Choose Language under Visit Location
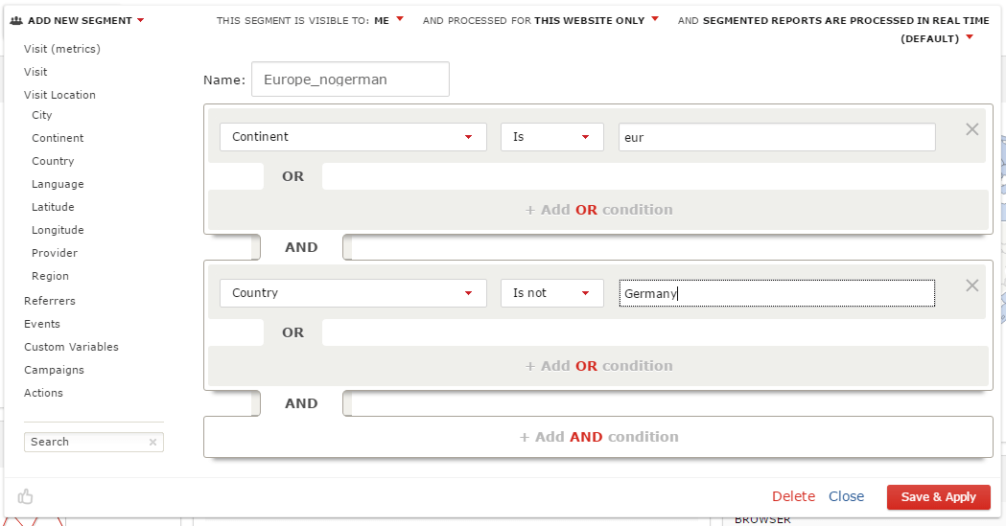The width and height of the screenshot is (1006, 526). pyautogui.click(x=58, y=184)
